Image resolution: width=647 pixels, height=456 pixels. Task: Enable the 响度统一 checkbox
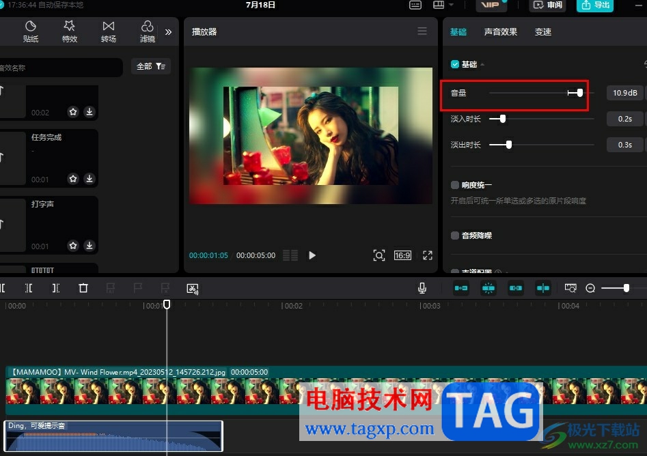tap(455, 185)
